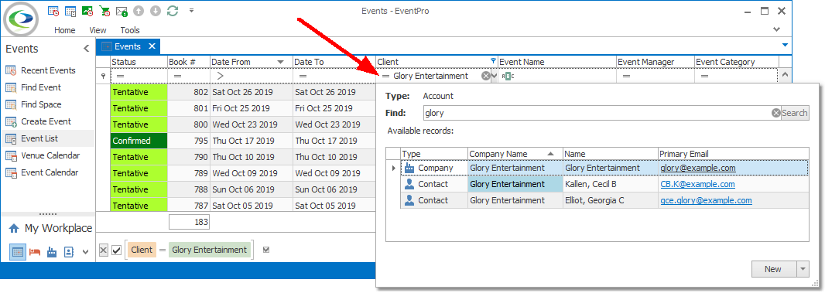Sort lookup records by Primary Email column
Screen dimensions: 825x293
(733, 154)
